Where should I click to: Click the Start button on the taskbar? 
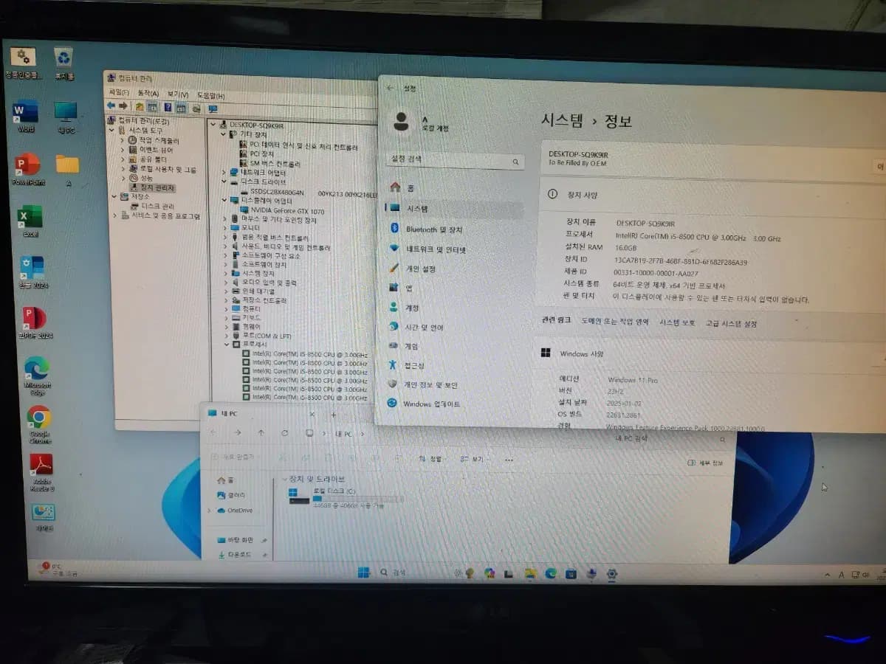[x=363, y=573]
